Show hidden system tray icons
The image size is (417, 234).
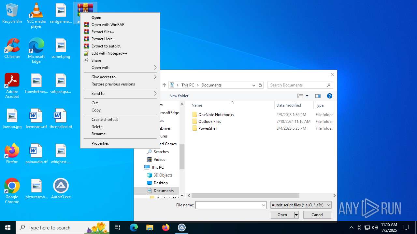click(351, 227)
